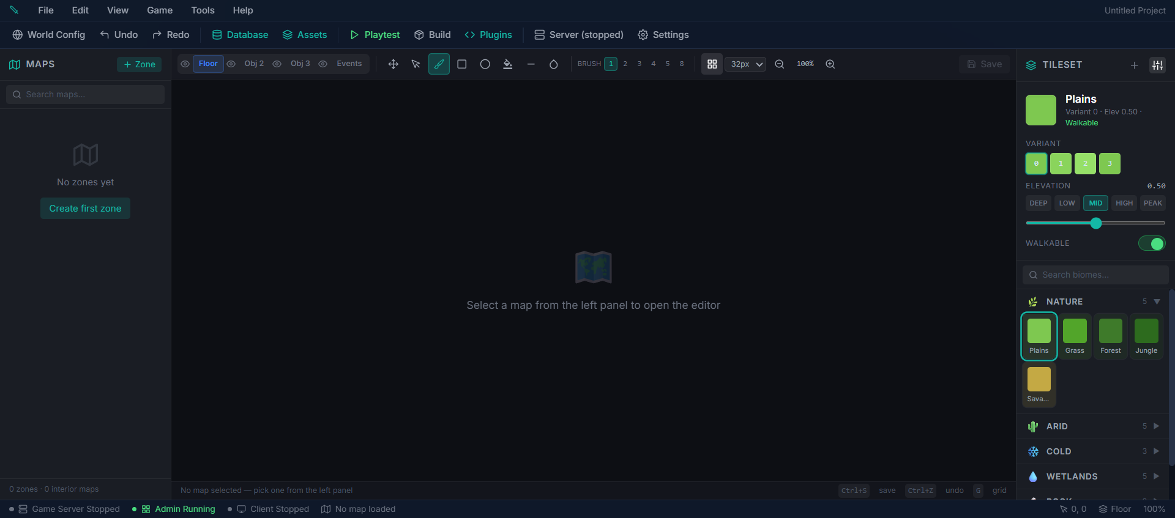
Task: Select the droplet eyedropper tool
Action: (x=554, y=64)
